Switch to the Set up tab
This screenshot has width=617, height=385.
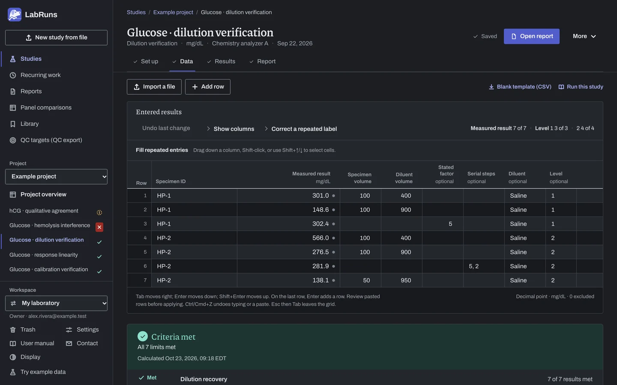146,62
